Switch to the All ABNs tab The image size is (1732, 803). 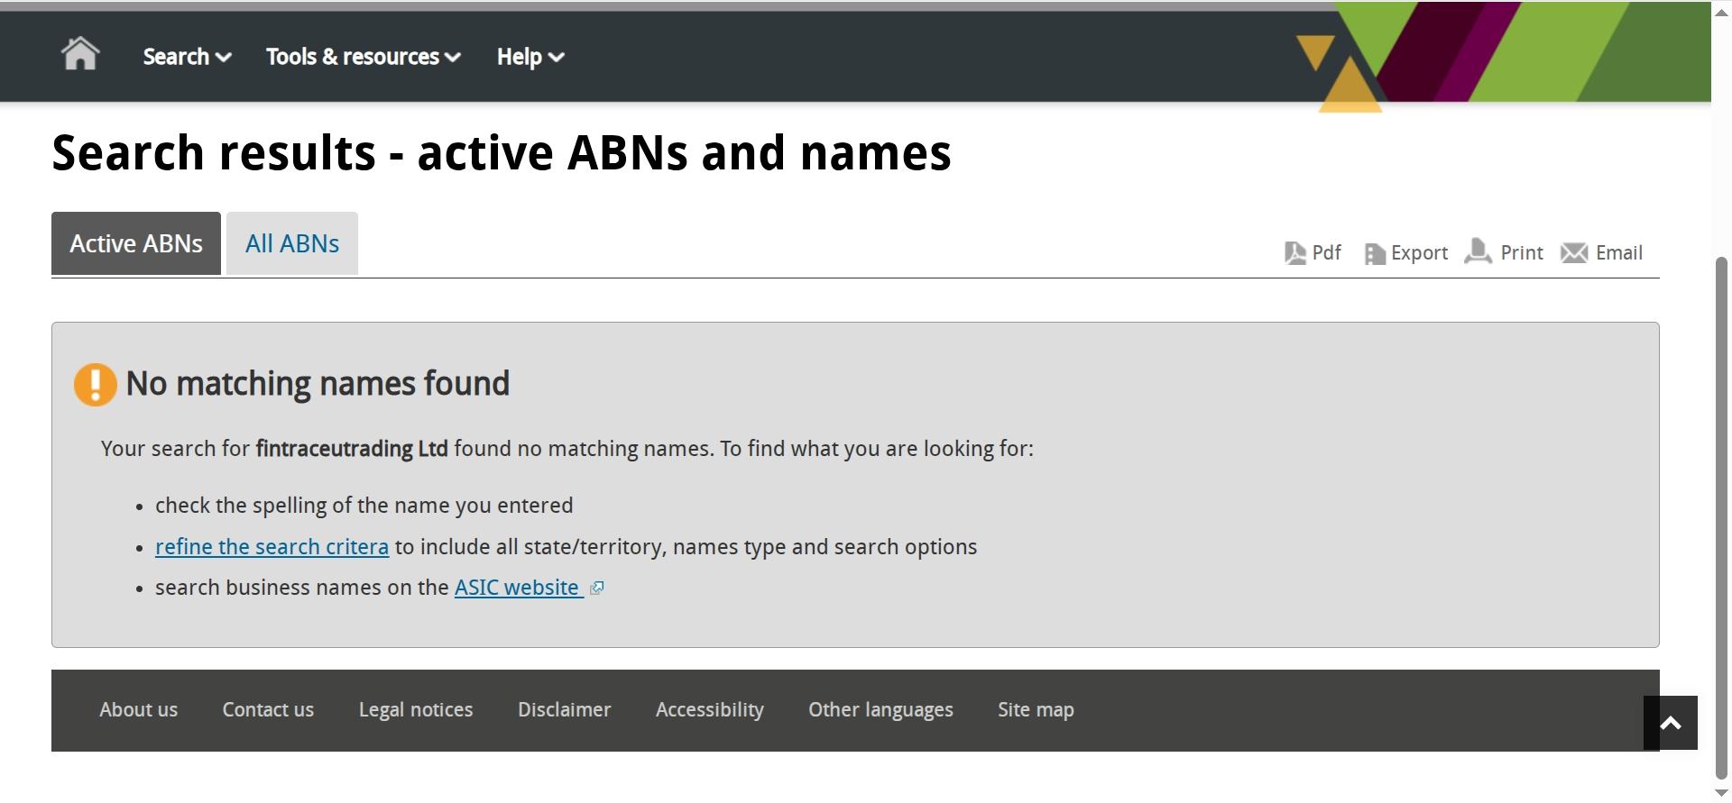click(292, 243)
